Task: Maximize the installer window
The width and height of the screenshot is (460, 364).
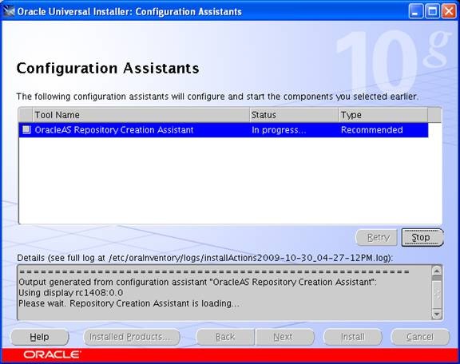Action: click(432, 11)
